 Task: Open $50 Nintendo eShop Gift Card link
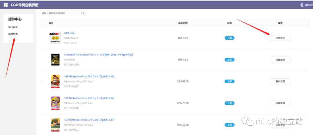(89, 120)
